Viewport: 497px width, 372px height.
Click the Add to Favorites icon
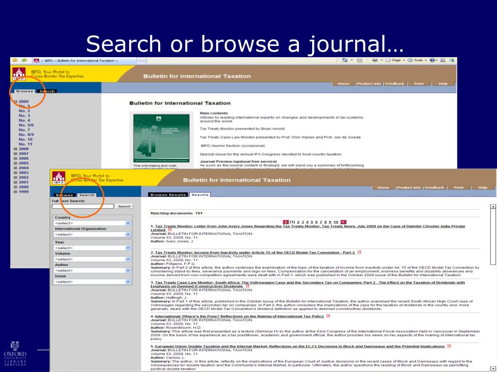pos(24,60)
